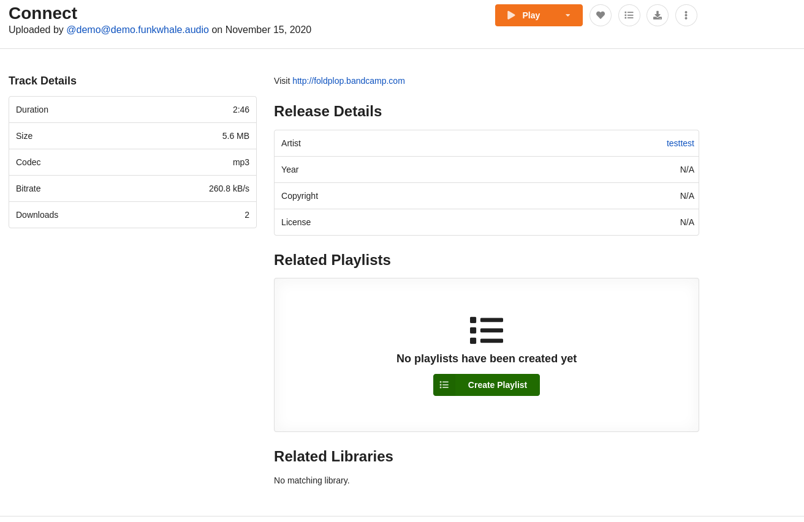Select the Codec value mp3
Image resolution: width=804 pixels, height=522 pixels.
(x=241, y=162)
